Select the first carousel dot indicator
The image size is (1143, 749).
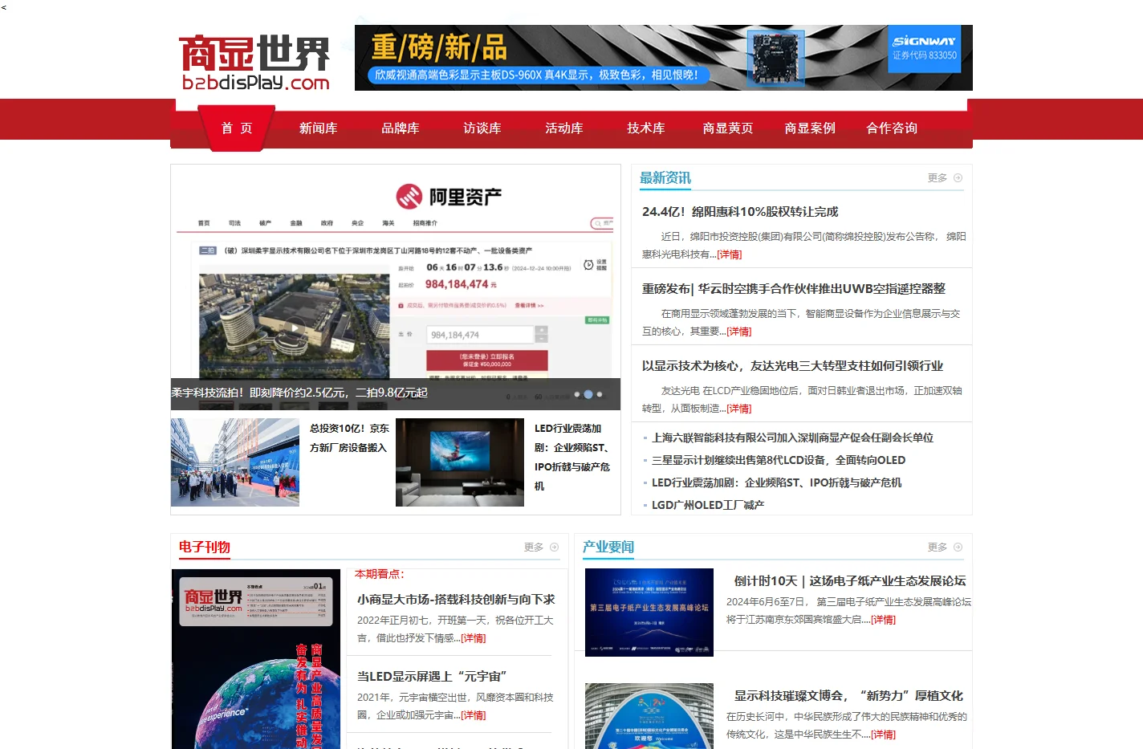tap(577, 394)
